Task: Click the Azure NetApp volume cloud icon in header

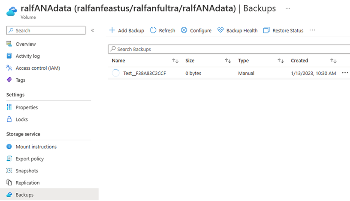Action: point(12,12)
